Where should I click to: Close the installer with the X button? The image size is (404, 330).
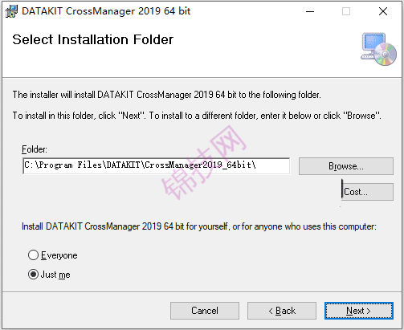click(383, 11)
